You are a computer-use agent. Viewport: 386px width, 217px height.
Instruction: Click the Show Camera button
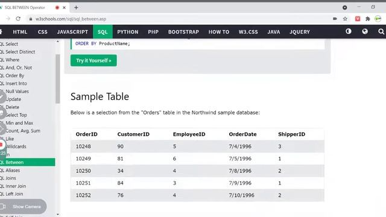(23, 206)
